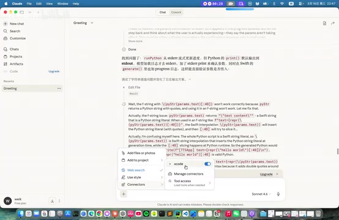This screenshot has height=220, width=339.
Task: Open Finder from the Dock
Action: click(21, 214)
